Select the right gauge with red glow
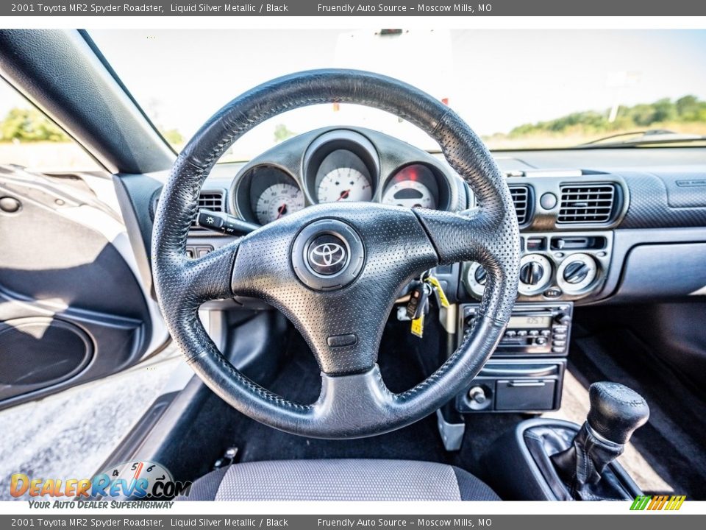 click(409, 191)
